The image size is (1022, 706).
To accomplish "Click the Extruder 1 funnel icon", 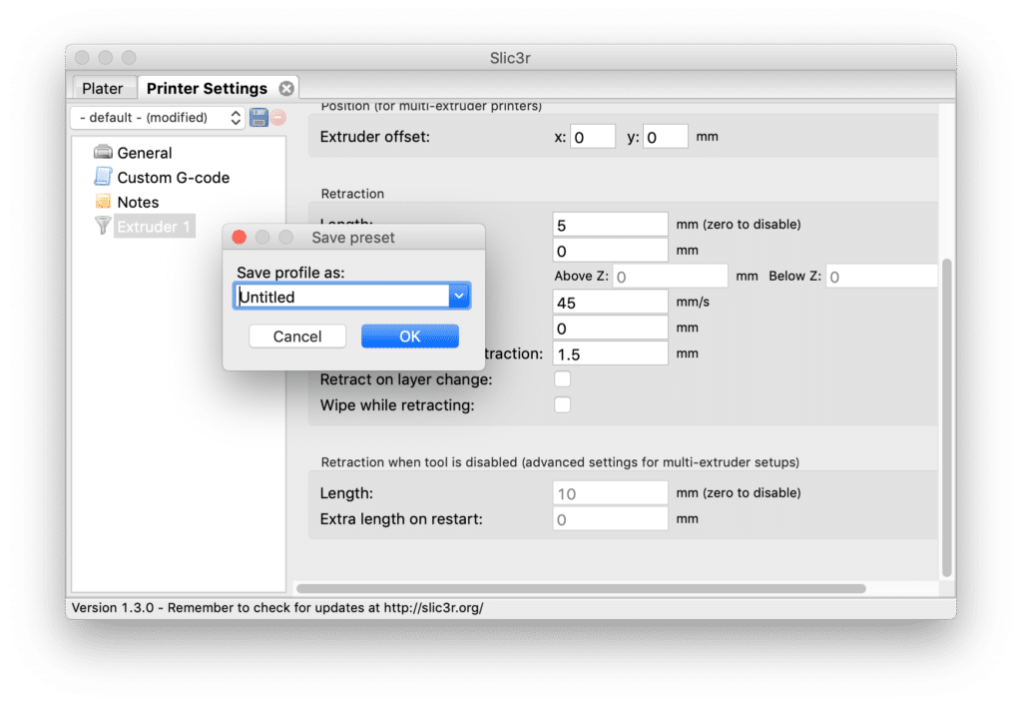I will click(103, 226).
